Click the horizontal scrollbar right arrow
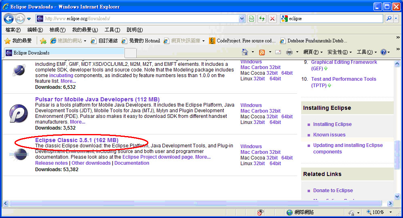Viewport: 403px width, 218px height. tap(390, 203)
